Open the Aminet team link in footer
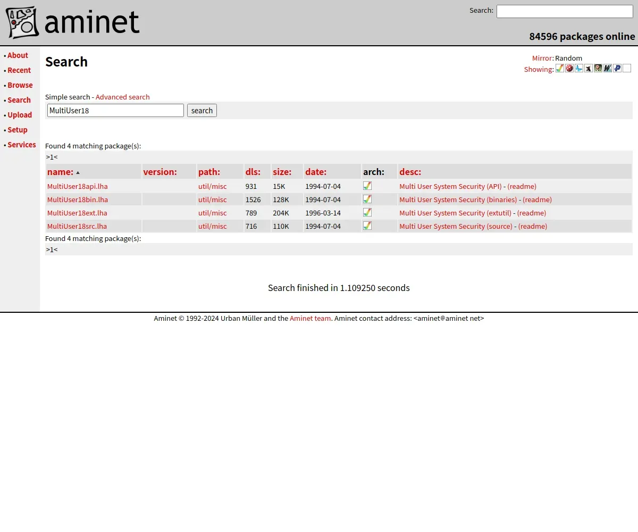Image resolution: width=638 pixels, height=532 pixels. (x=310, y=318)
